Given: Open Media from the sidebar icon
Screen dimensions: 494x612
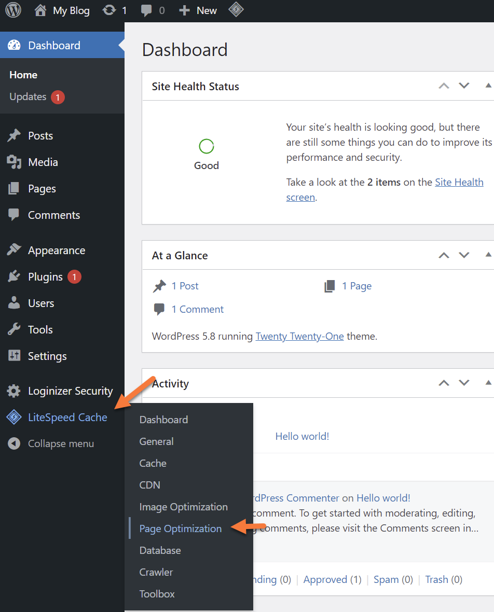Looking at the screenshot, I should [x=14, y=162].
